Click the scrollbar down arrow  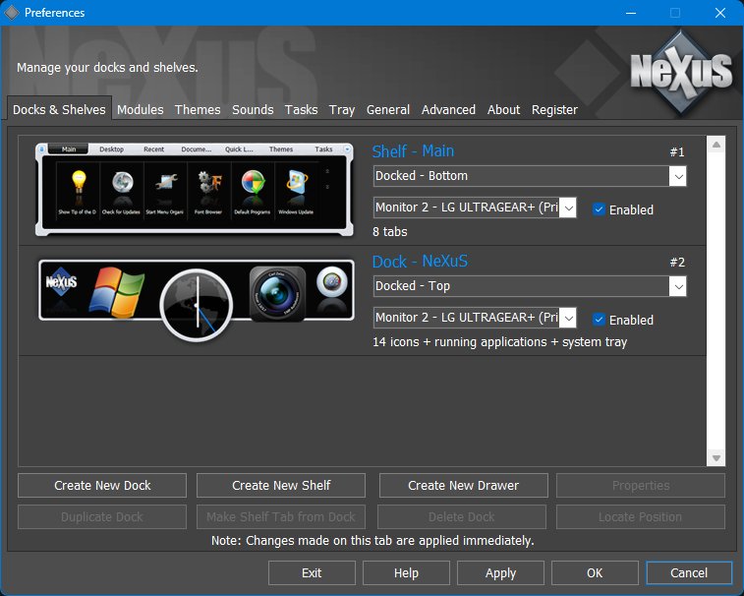[716, 457]
